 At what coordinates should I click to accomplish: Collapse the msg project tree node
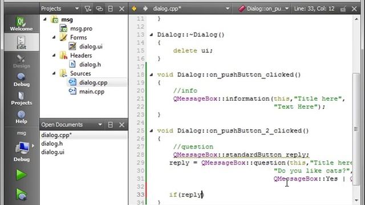click(x=45, y=19)
